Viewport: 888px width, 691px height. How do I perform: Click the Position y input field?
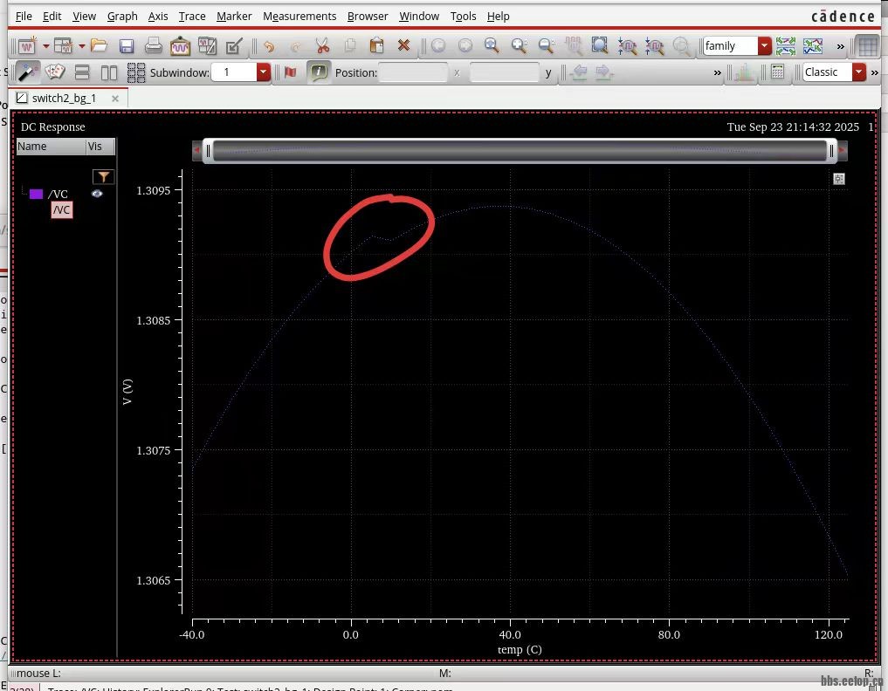tap(504, 72)
